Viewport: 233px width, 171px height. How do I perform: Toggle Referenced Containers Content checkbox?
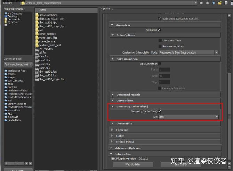(x=159, y=19)
